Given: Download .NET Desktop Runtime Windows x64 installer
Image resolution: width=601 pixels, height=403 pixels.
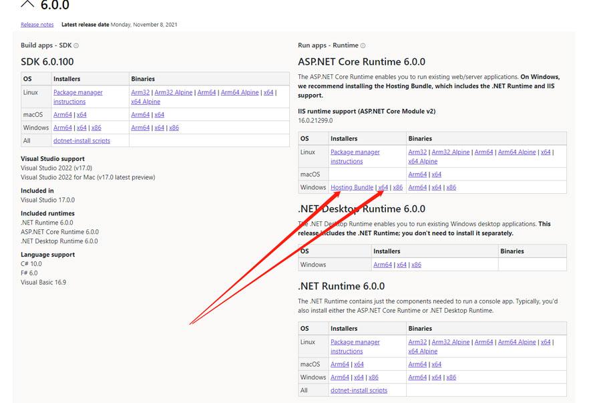Looking at the screenshot, I should point(402,265).
